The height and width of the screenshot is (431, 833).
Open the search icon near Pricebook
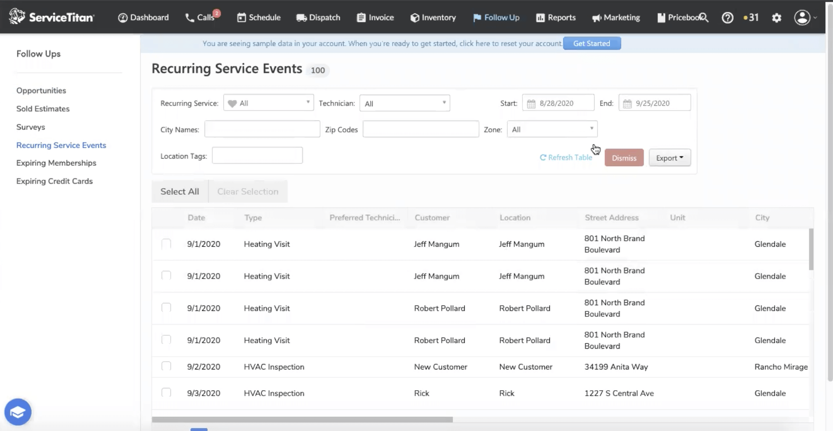705,17
